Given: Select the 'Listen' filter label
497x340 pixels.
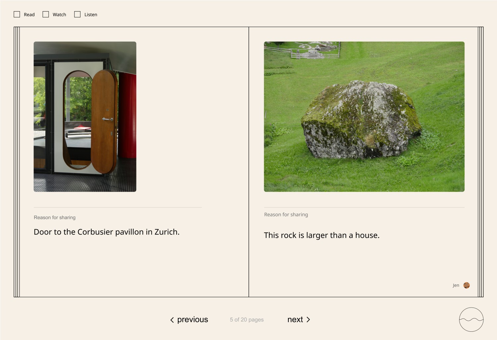Looking at the screenshot, I should coord(91,15).
